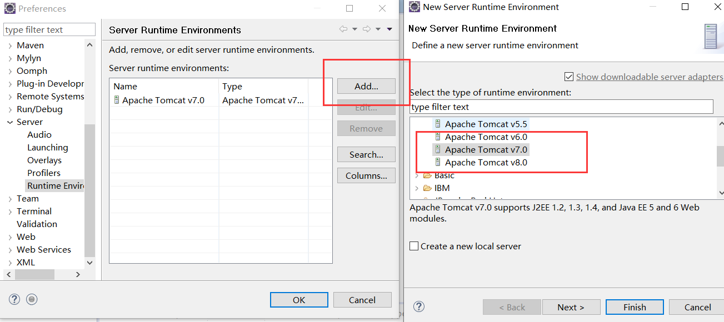Enable Create a new local server
This screenshot has width=724, height=322.
(x=413, y=246)
